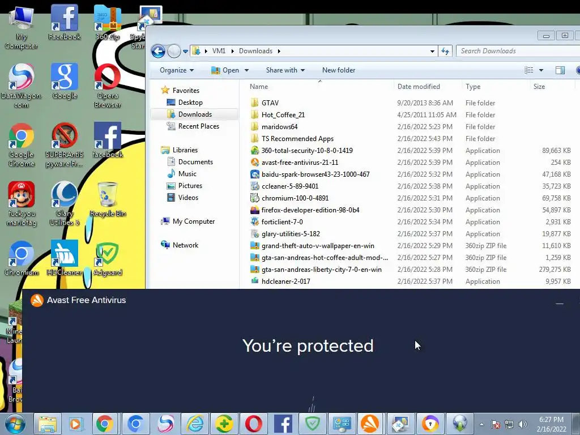Select TS Recommended Apps folder
Viewport: 580px width, 435px height.
[x=297, y=138]
